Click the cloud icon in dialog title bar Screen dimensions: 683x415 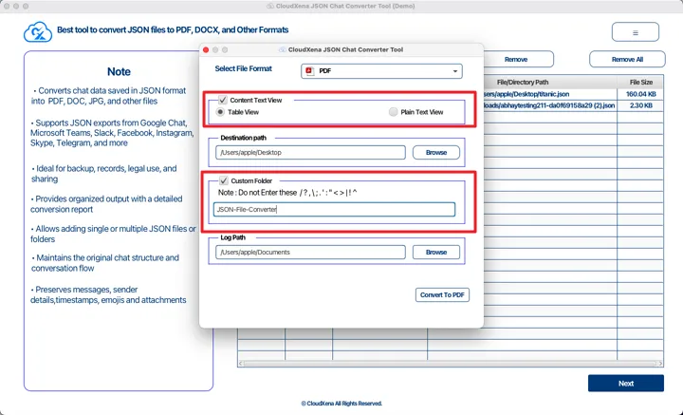284,49
